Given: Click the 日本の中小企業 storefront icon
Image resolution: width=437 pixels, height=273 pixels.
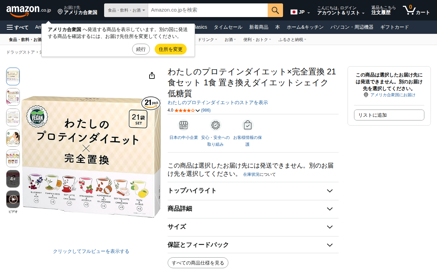Looking at the screenshot, I should click(x=184, y=125).
